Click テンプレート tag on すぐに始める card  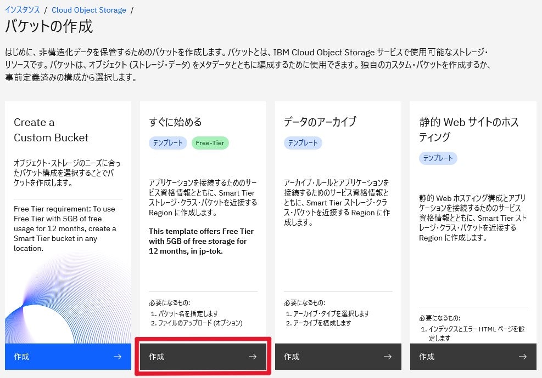point(167,143)
